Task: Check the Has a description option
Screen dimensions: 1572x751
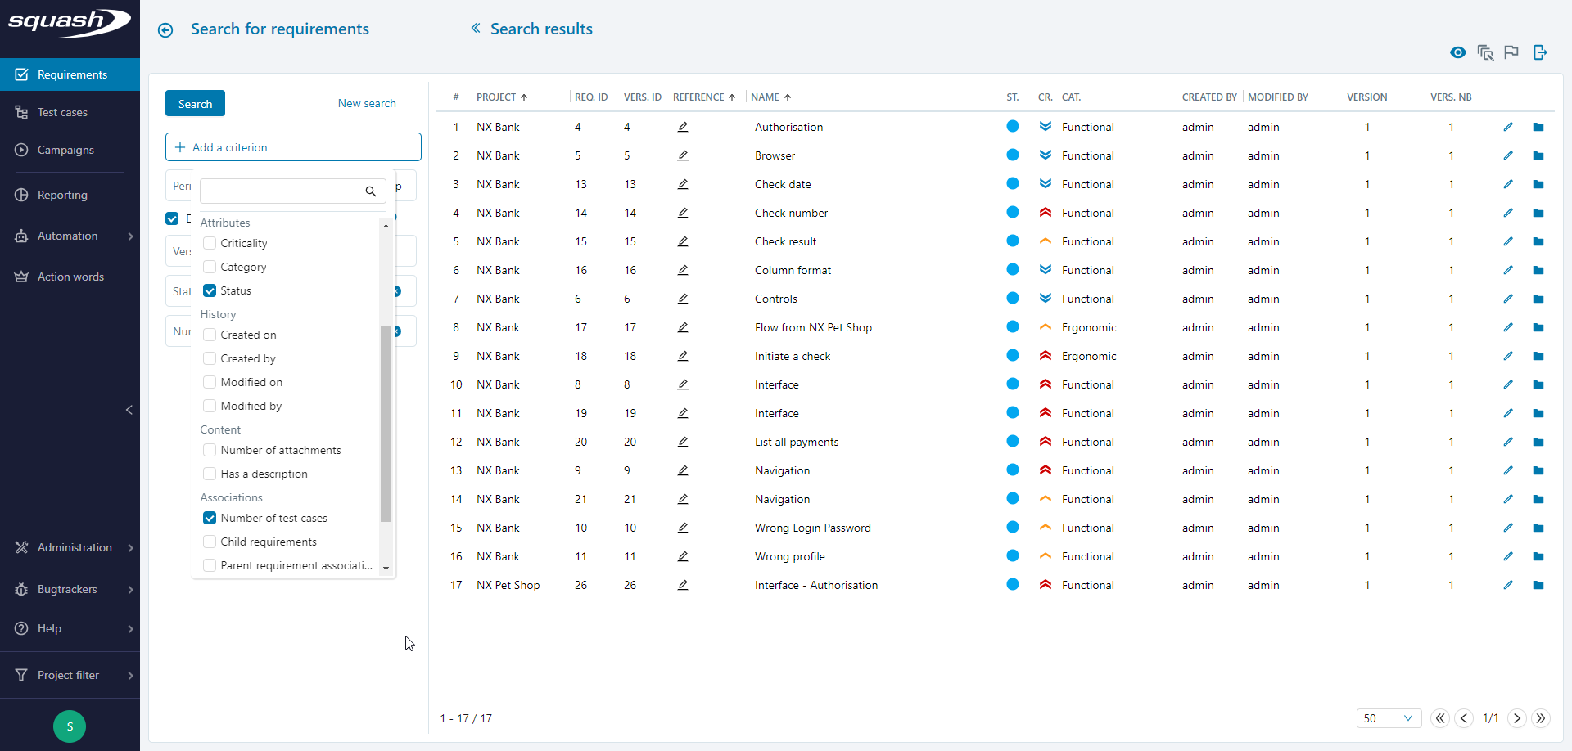Action: click(209, 474)
